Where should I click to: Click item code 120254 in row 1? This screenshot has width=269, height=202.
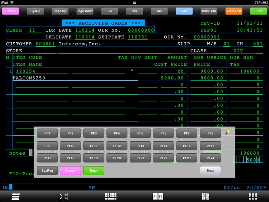tap(25, 71)
